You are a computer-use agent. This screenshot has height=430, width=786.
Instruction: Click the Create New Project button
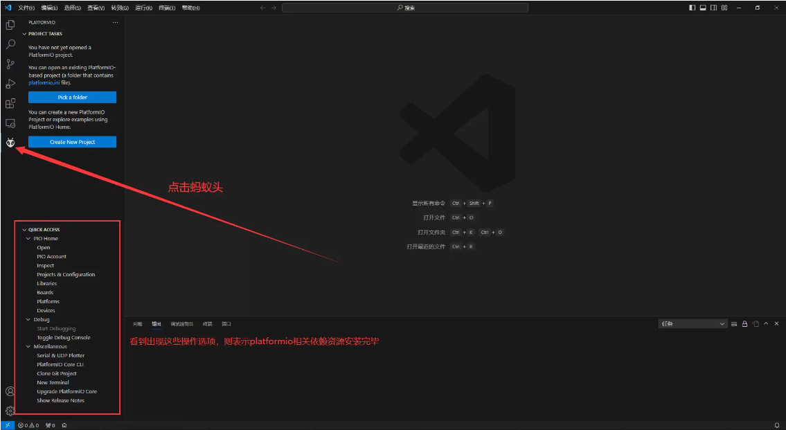(72, 142)
